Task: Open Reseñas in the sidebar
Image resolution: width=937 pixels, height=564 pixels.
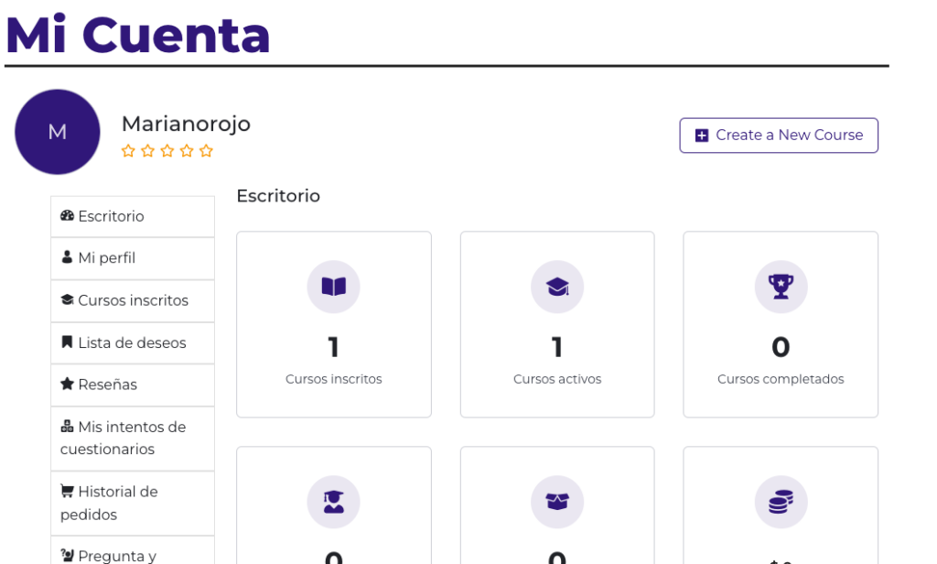Action: click(x=133, y=385)
